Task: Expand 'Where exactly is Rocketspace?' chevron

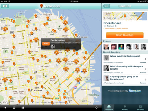Action: [x=146, y=59]
